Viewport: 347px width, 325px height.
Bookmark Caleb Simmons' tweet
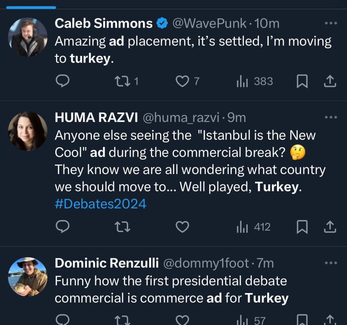click(x=302, y=81)
